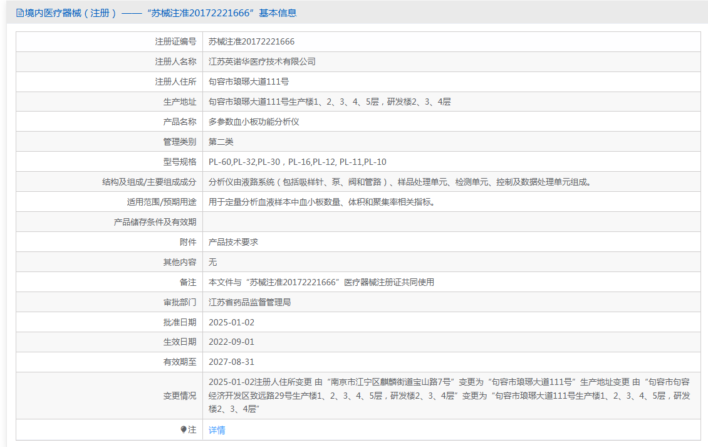Click the 产品名称 label
This screenshot has height=447, width=708.
[x=180, y=122]
